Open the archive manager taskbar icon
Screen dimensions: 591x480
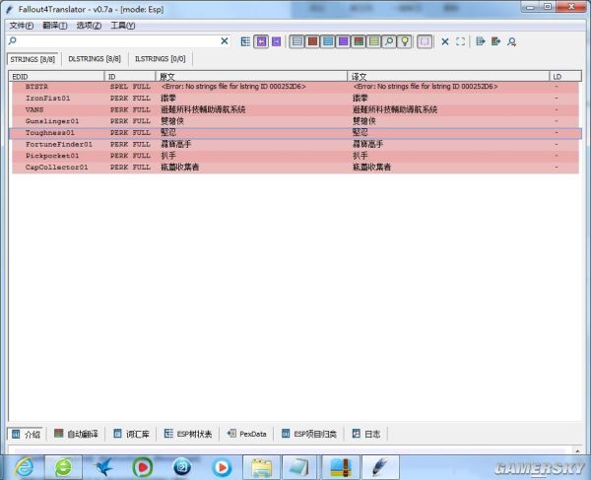341,467
